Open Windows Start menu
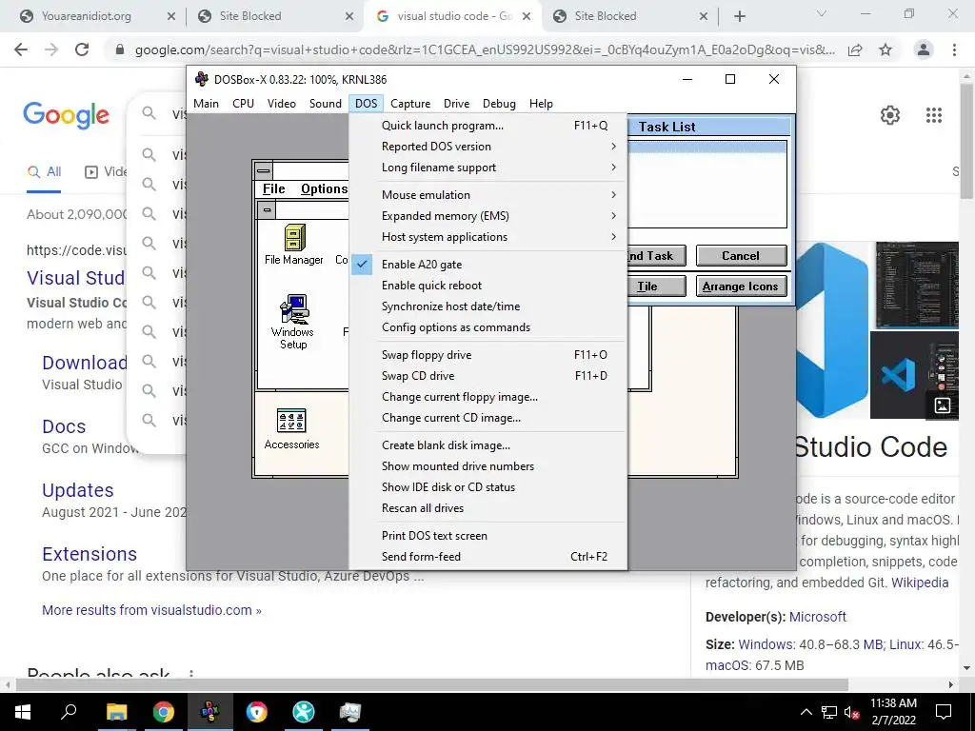This screenshot has height=731, width=975. pyautogui.click(x=23, y=712)
